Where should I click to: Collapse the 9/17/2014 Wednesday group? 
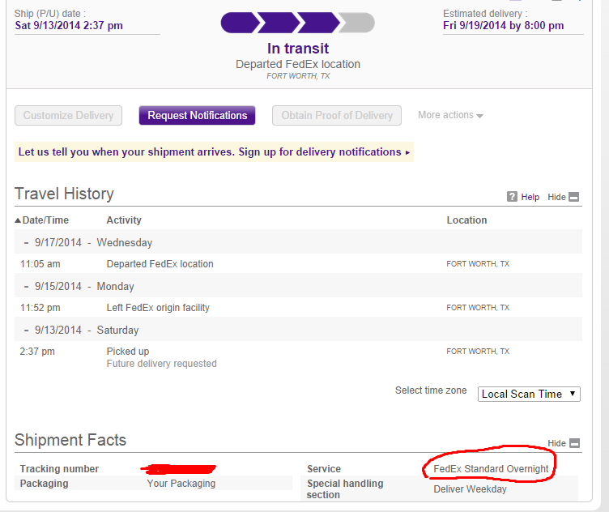click(x=27, y=243)
